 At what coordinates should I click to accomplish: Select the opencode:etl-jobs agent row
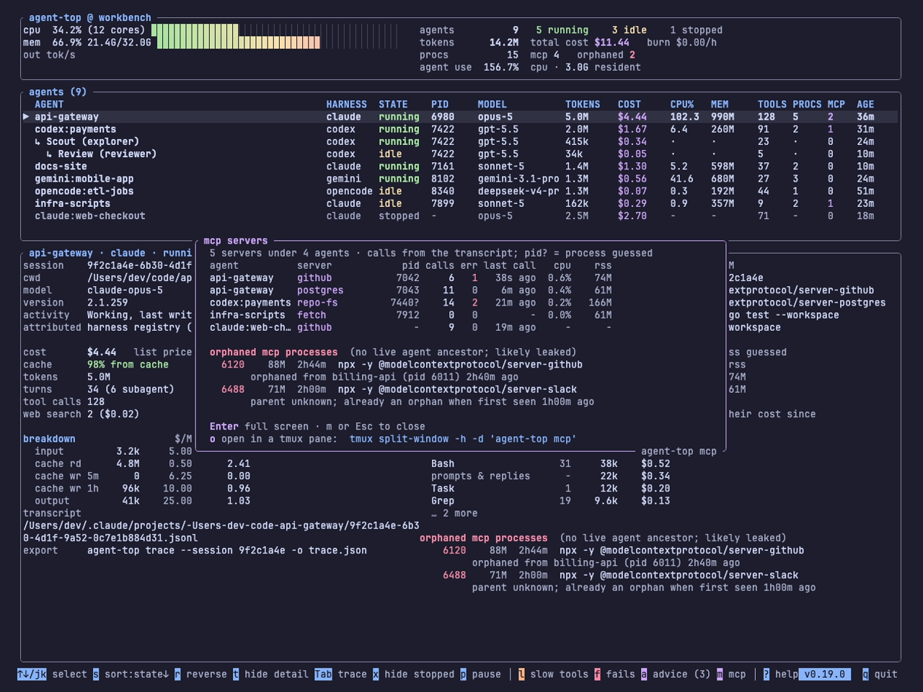point(460,191)
